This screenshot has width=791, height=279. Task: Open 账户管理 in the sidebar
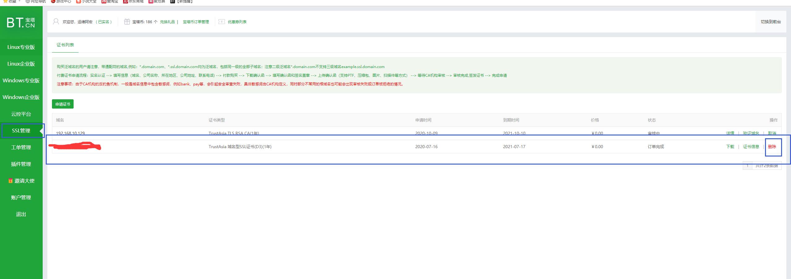pos(21,197)
